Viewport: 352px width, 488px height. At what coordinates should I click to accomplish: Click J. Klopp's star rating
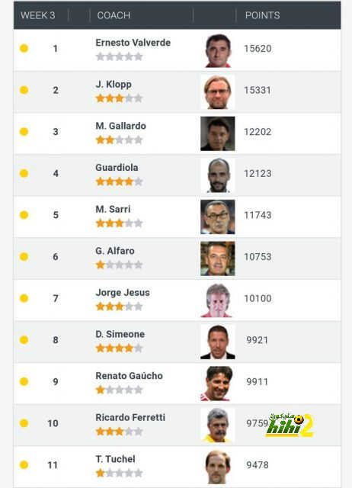click(x=119, y=98)
